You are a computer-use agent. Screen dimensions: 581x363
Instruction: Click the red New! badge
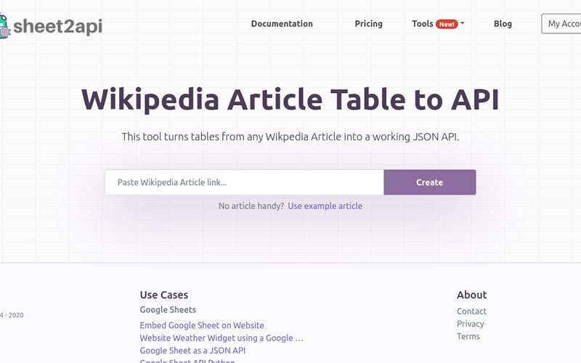(x=447, y=24)
